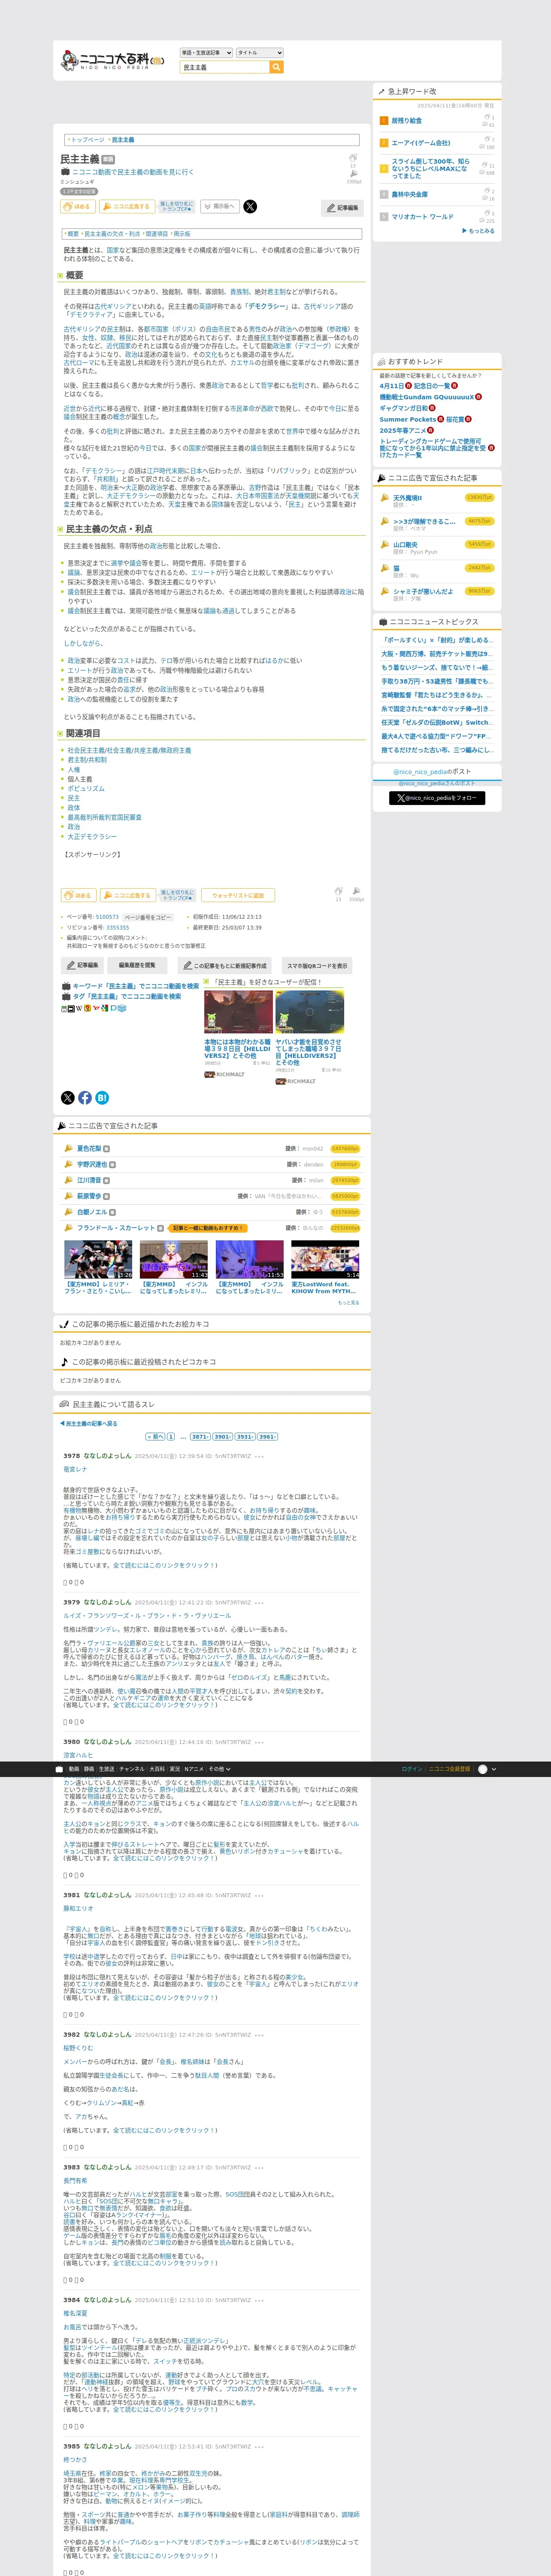Click 民主主義の記事へ戻る link
The height and width of the screenshot is (2576, 551).
pos(88,1424)
